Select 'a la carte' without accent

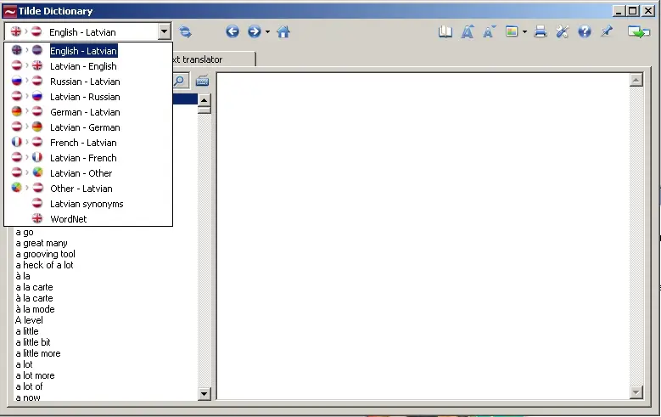(x=34, y=287)
